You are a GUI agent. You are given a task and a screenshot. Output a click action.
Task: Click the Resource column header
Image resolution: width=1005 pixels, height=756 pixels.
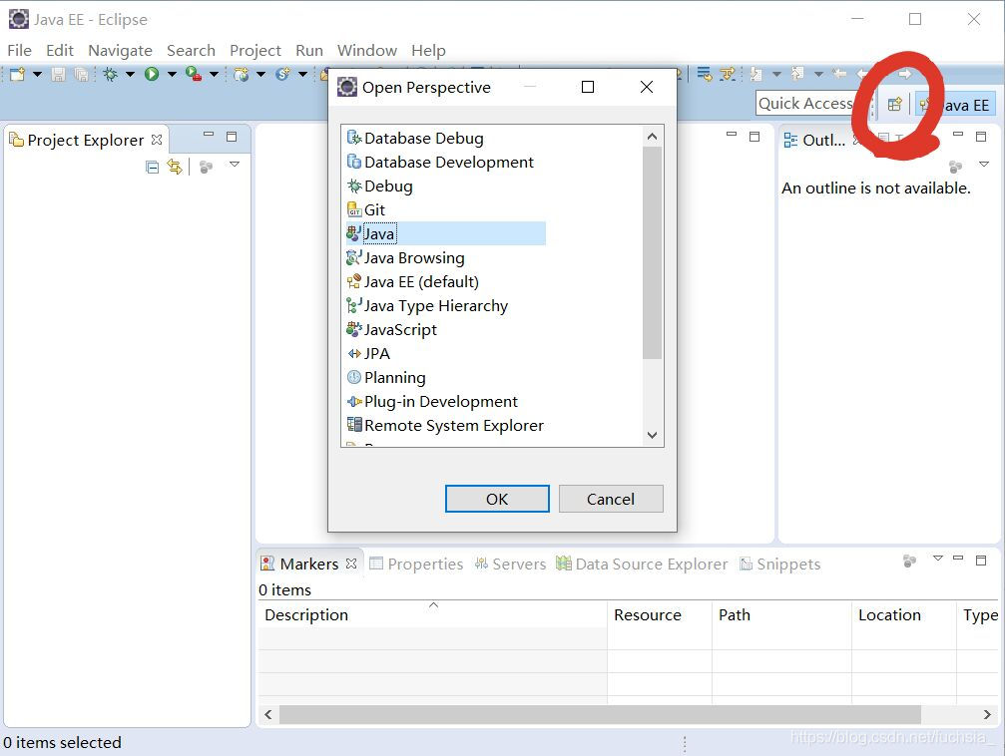[660, 614]
